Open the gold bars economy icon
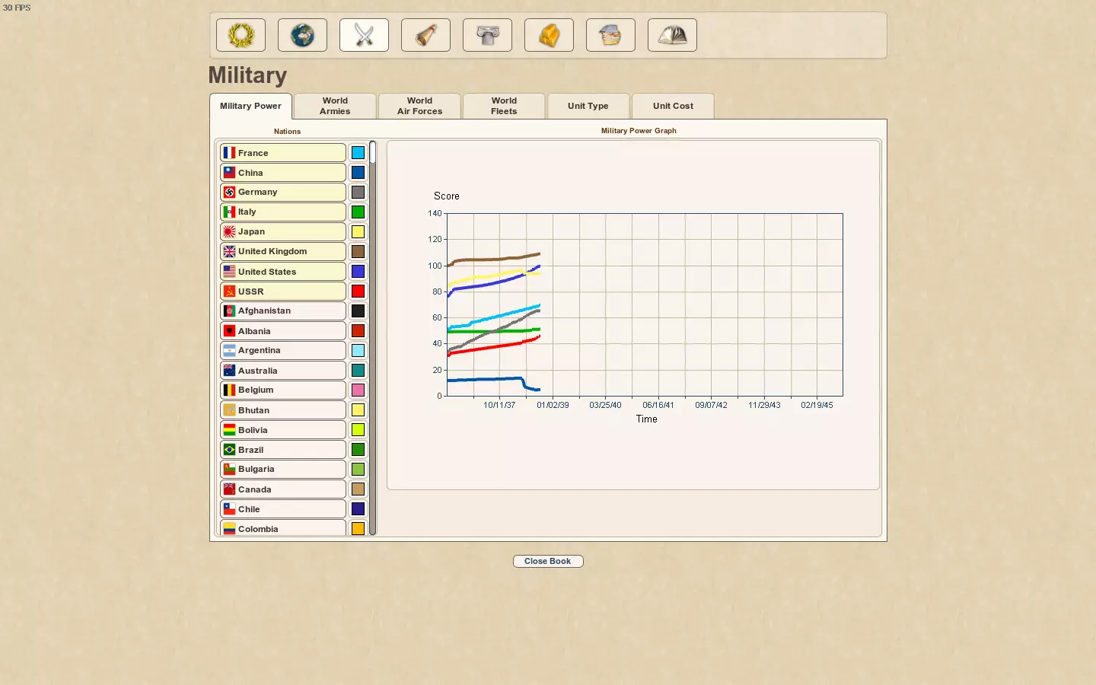Screen dimensions: 1096x685 pos(549,35)
